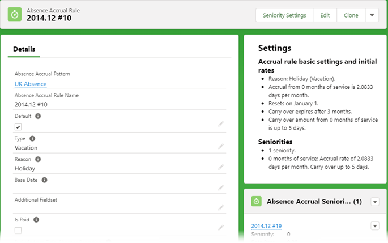
Task: Open more actions dropdown beside Clone
Action: pos(372,15)
